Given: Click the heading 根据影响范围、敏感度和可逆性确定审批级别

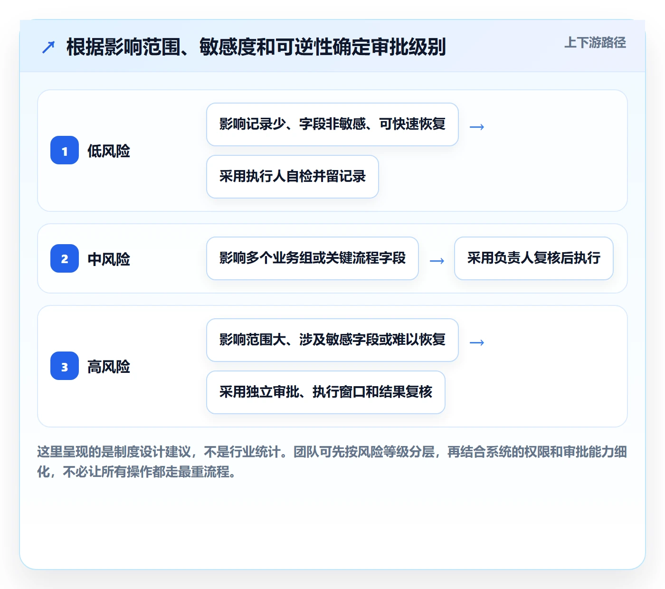Looking at the screenshot, I should pyautogui.click(x=256, y=47).
